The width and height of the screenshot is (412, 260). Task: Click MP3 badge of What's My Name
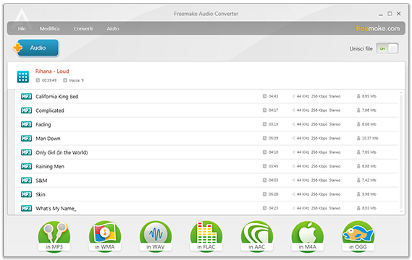26,209
